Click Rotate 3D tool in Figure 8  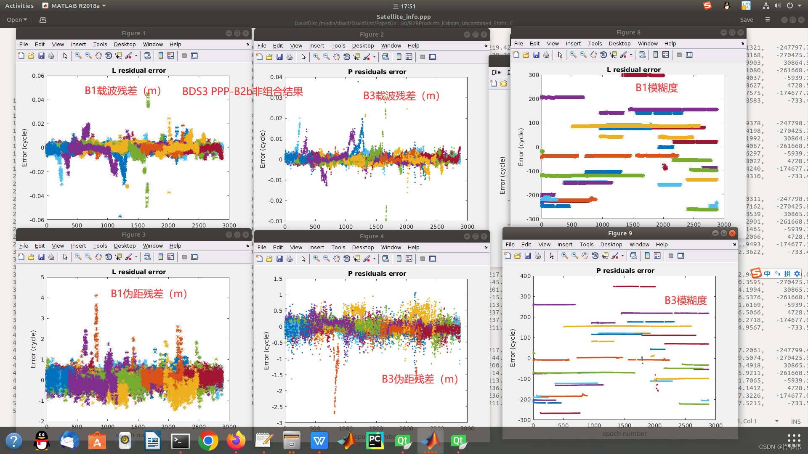603,55
